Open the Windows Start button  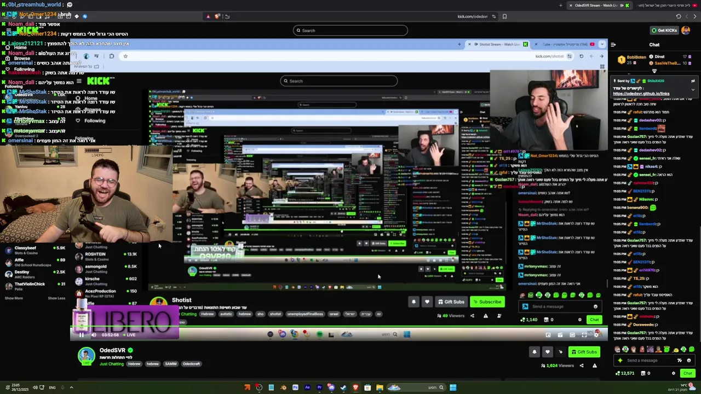point(453,388)
